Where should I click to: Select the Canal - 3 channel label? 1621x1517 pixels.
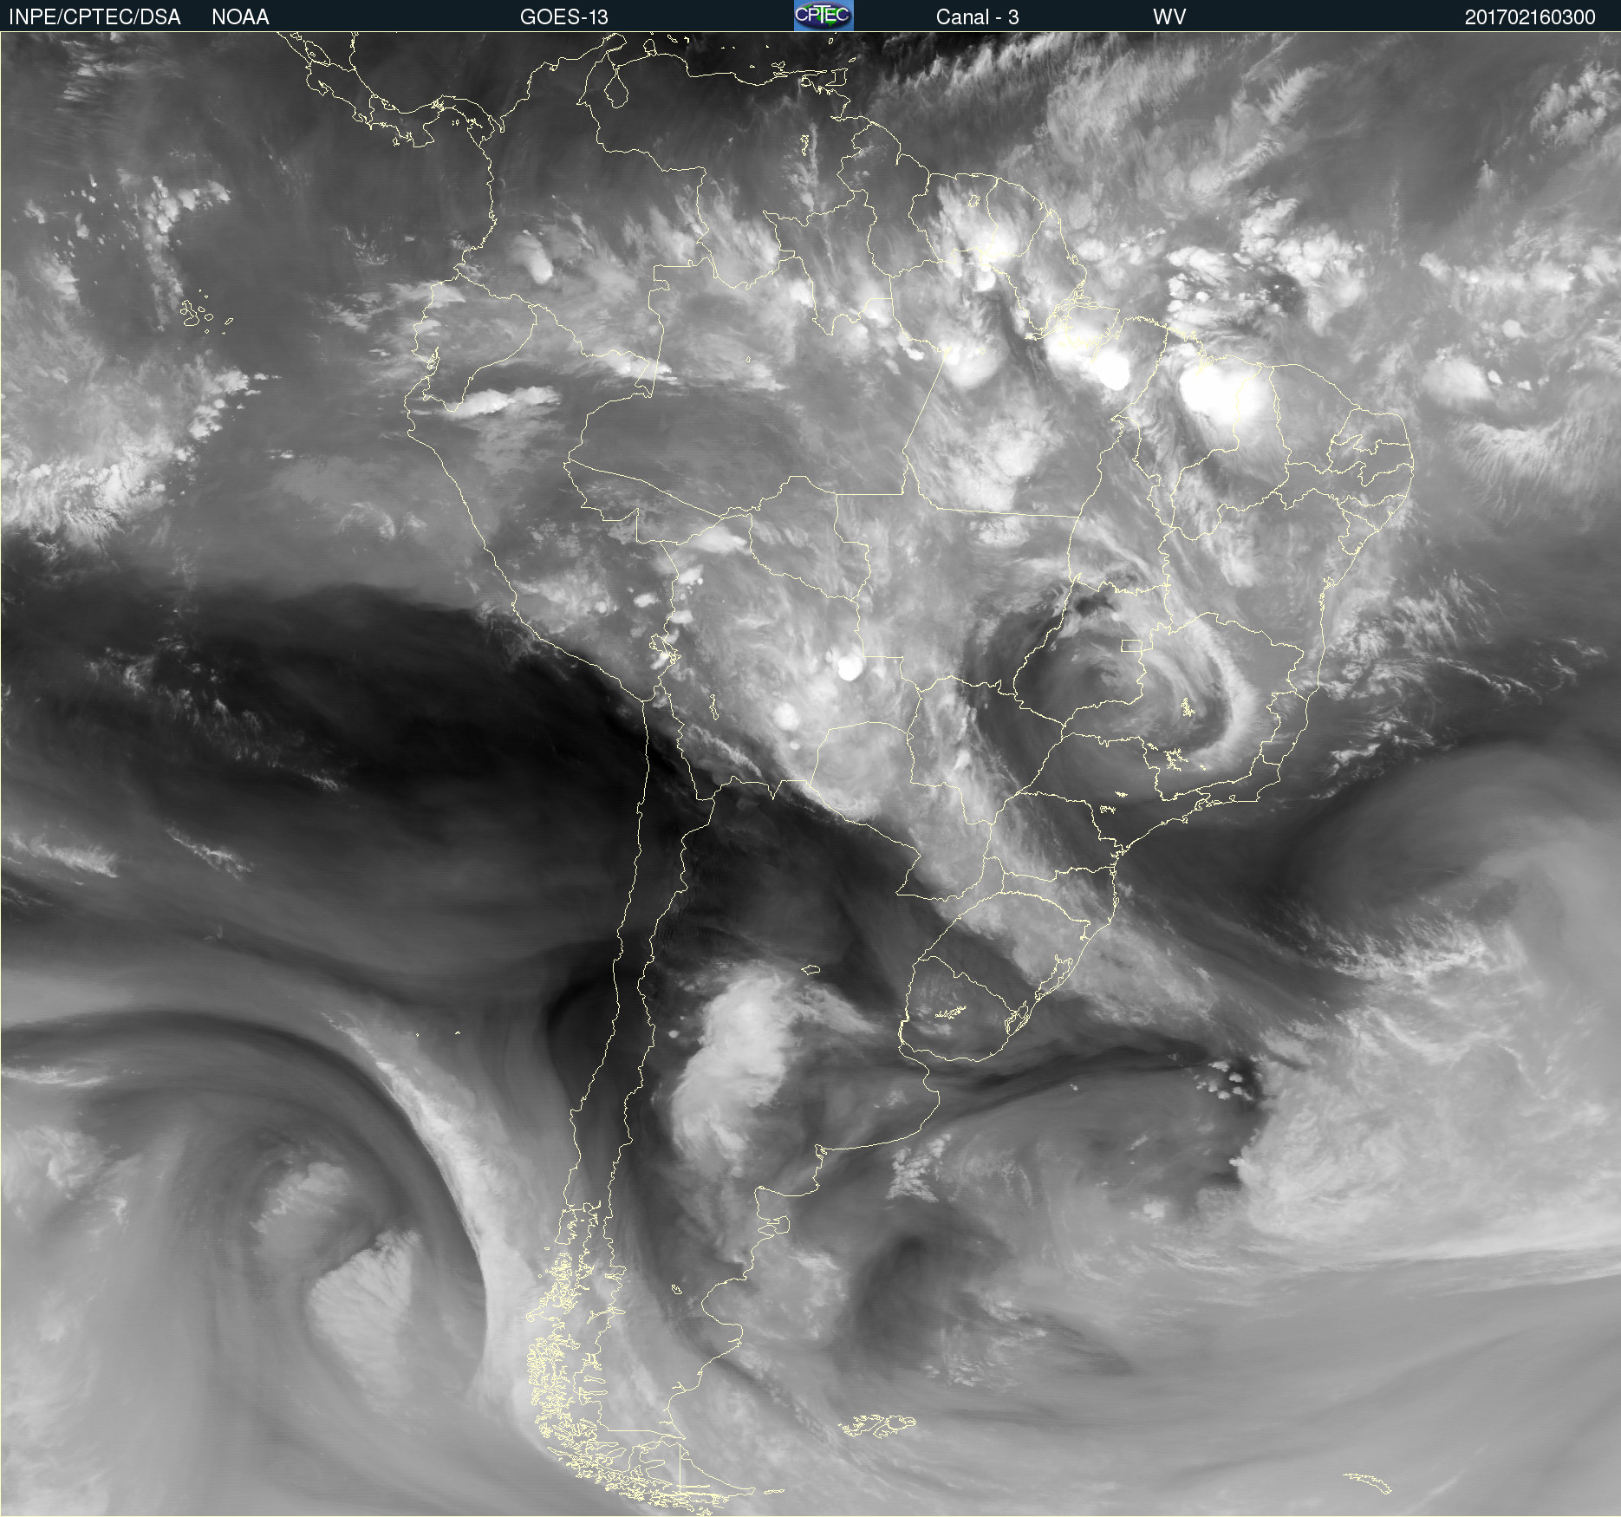[x=977, y=17]
